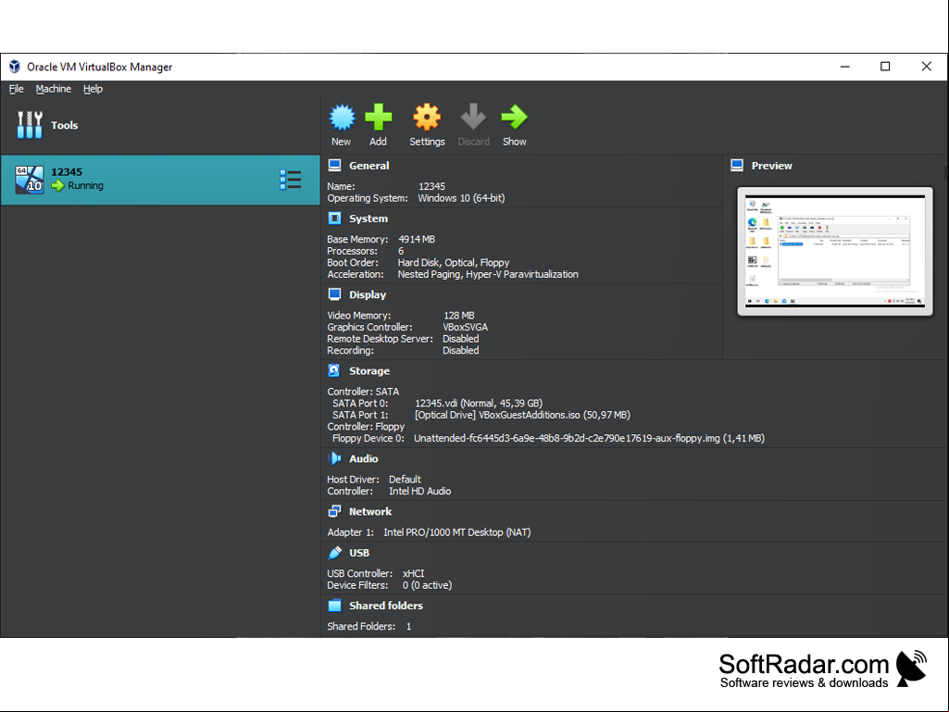Open the Help menu
Screen dimensions: 949x712
[x=93, y=89]
